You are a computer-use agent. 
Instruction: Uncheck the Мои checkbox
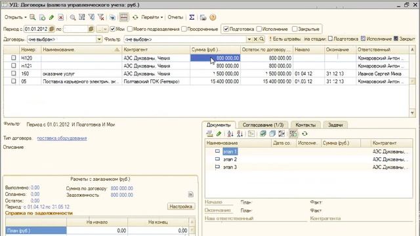point(113,29)
